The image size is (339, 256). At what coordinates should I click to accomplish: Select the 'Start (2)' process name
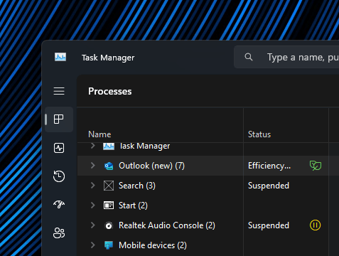pyautogui.click(x=133, y=206)
